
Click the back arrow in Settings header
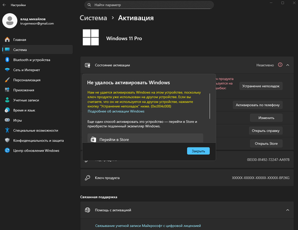pyautogui.click(x=4, y=5)
